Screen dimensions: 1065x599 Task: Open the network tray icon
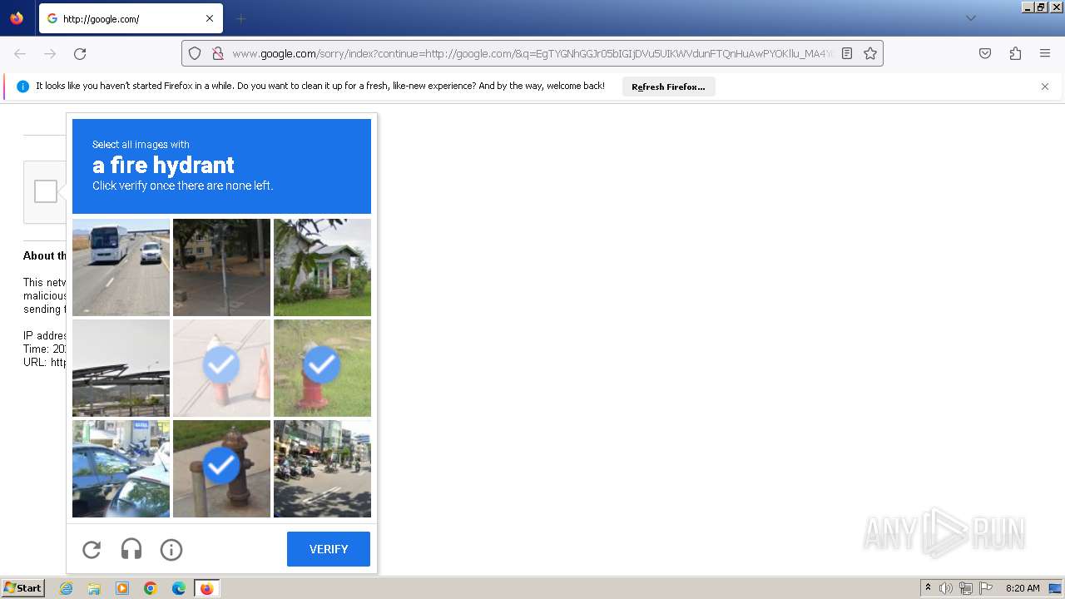click(966, 588)
